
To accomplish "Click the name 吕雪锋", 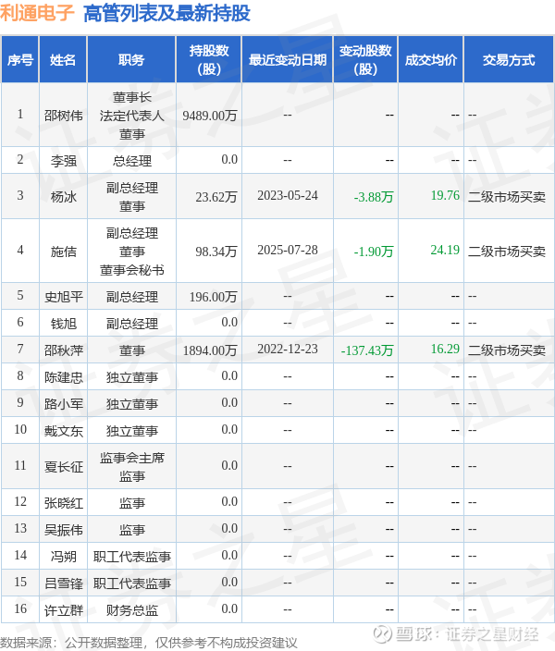I will click(x=63, y=583).
